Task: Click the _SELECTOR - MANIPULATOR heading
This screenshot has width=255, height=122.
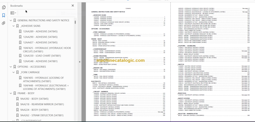Action: [x=187, y=114]
